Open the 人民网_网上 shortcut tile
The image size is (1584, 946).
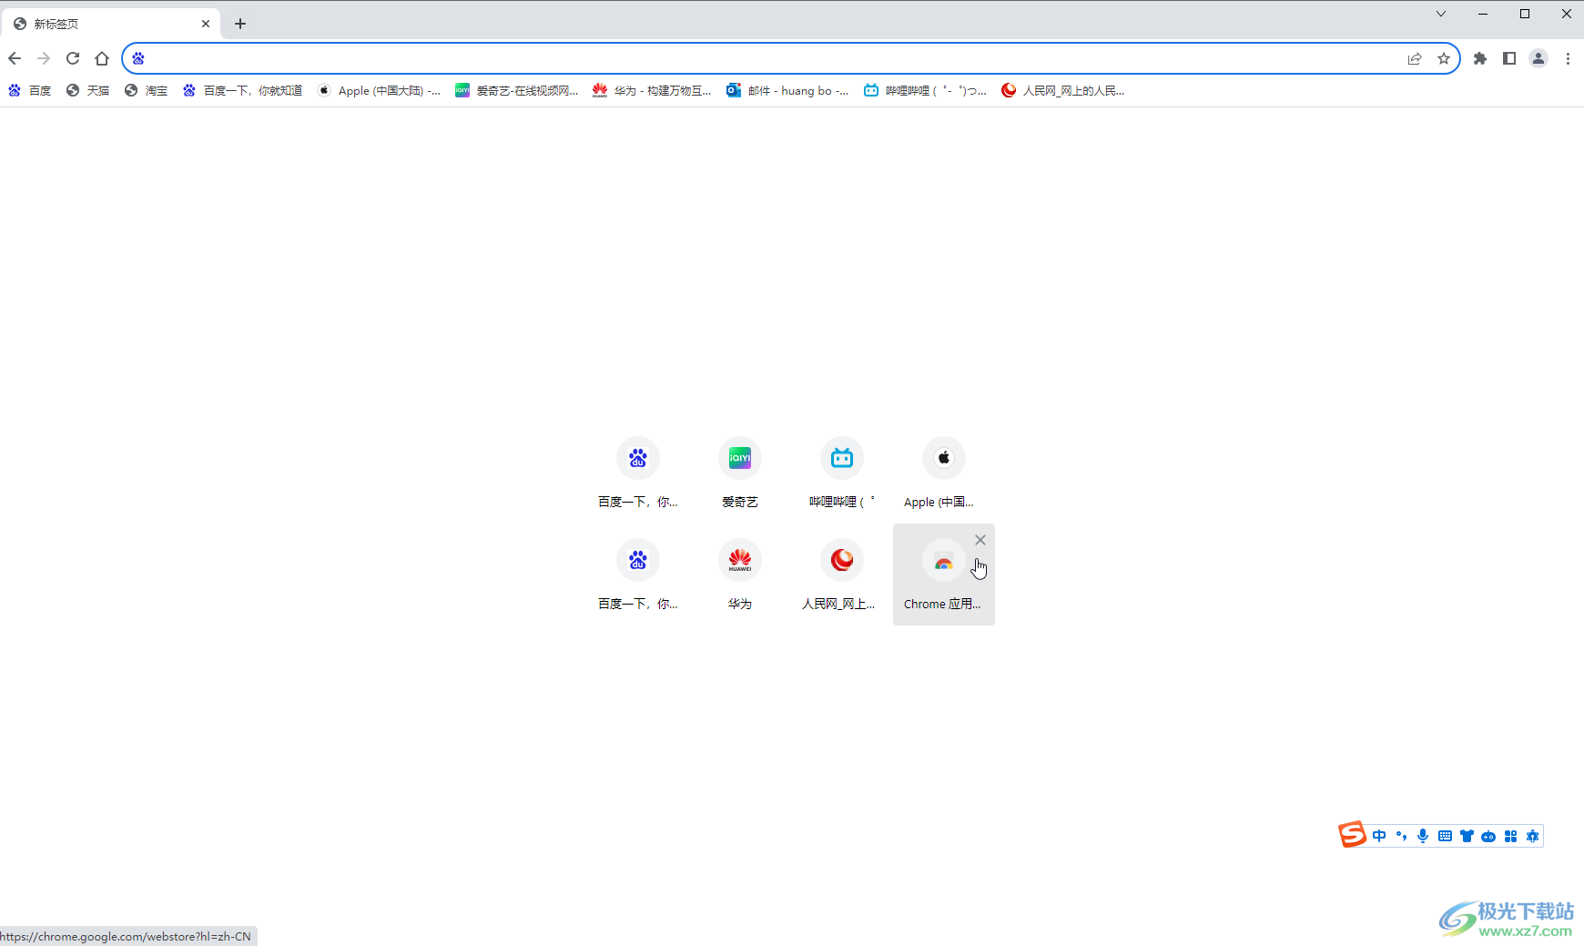pos(842,575)
